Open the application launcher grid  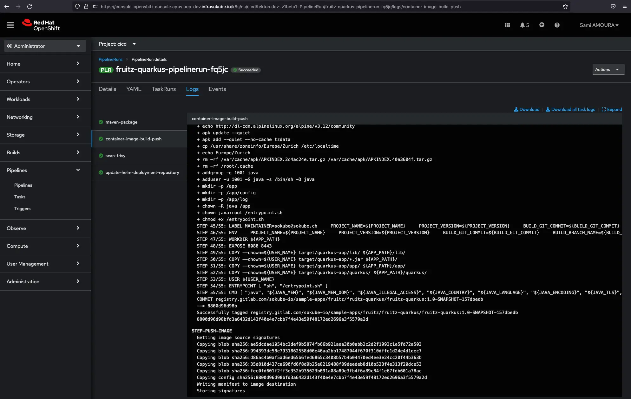(507, 25)
